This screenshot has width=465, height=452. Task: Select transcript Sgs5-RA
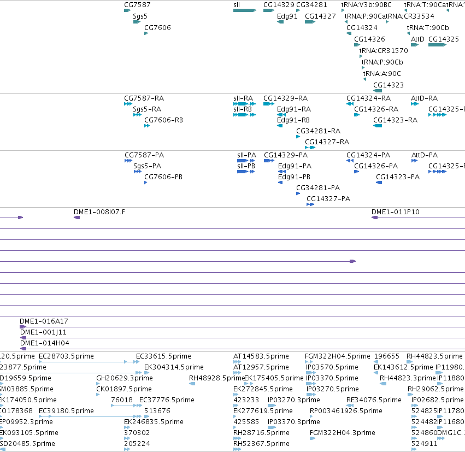click(147, 109)
